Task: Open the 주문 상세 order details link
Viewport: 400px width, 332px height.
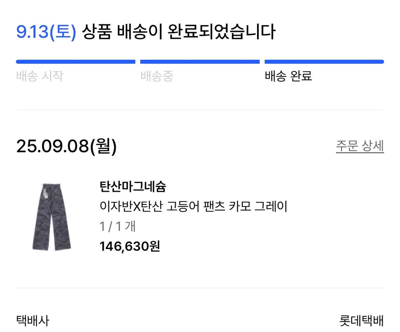Action: pos(359,145)
